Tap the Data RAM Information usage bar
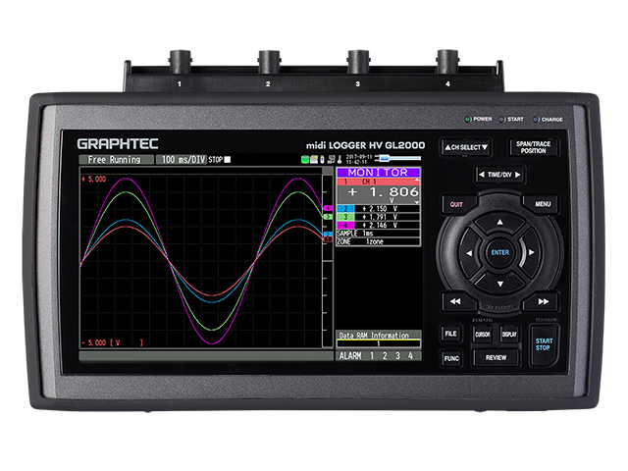 coord(379,343)
